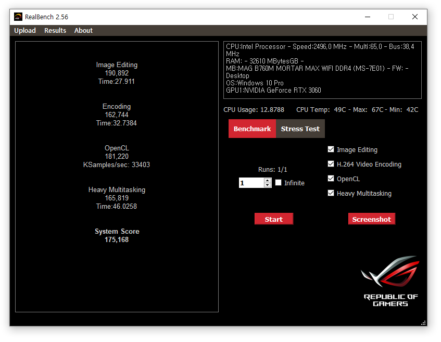Click the Min: 42C temperature value
Viewport: 441px width, 342px height.
coord(404,110)
